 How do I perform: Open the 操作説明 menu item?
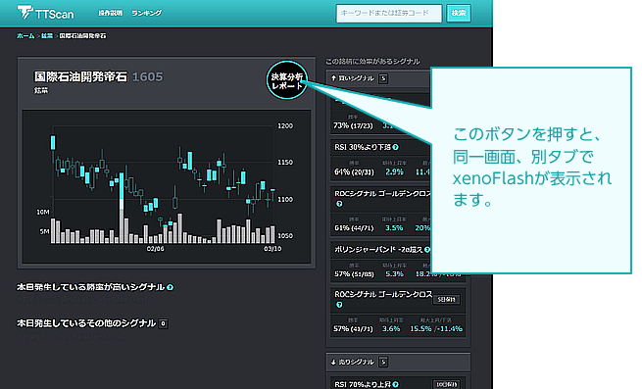[110, 13]
